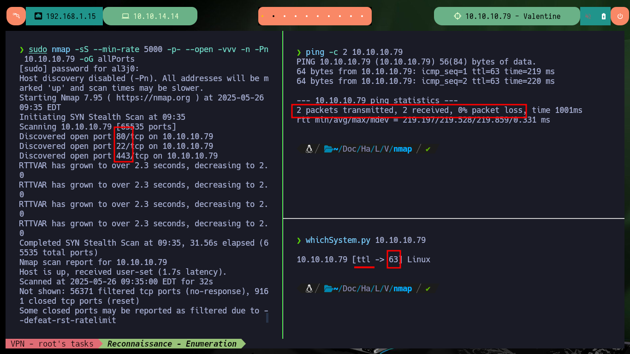Select the "Reconnaissance - Enumeration" tab
This screenshot has width=630, height=354.
pos(172,343)
